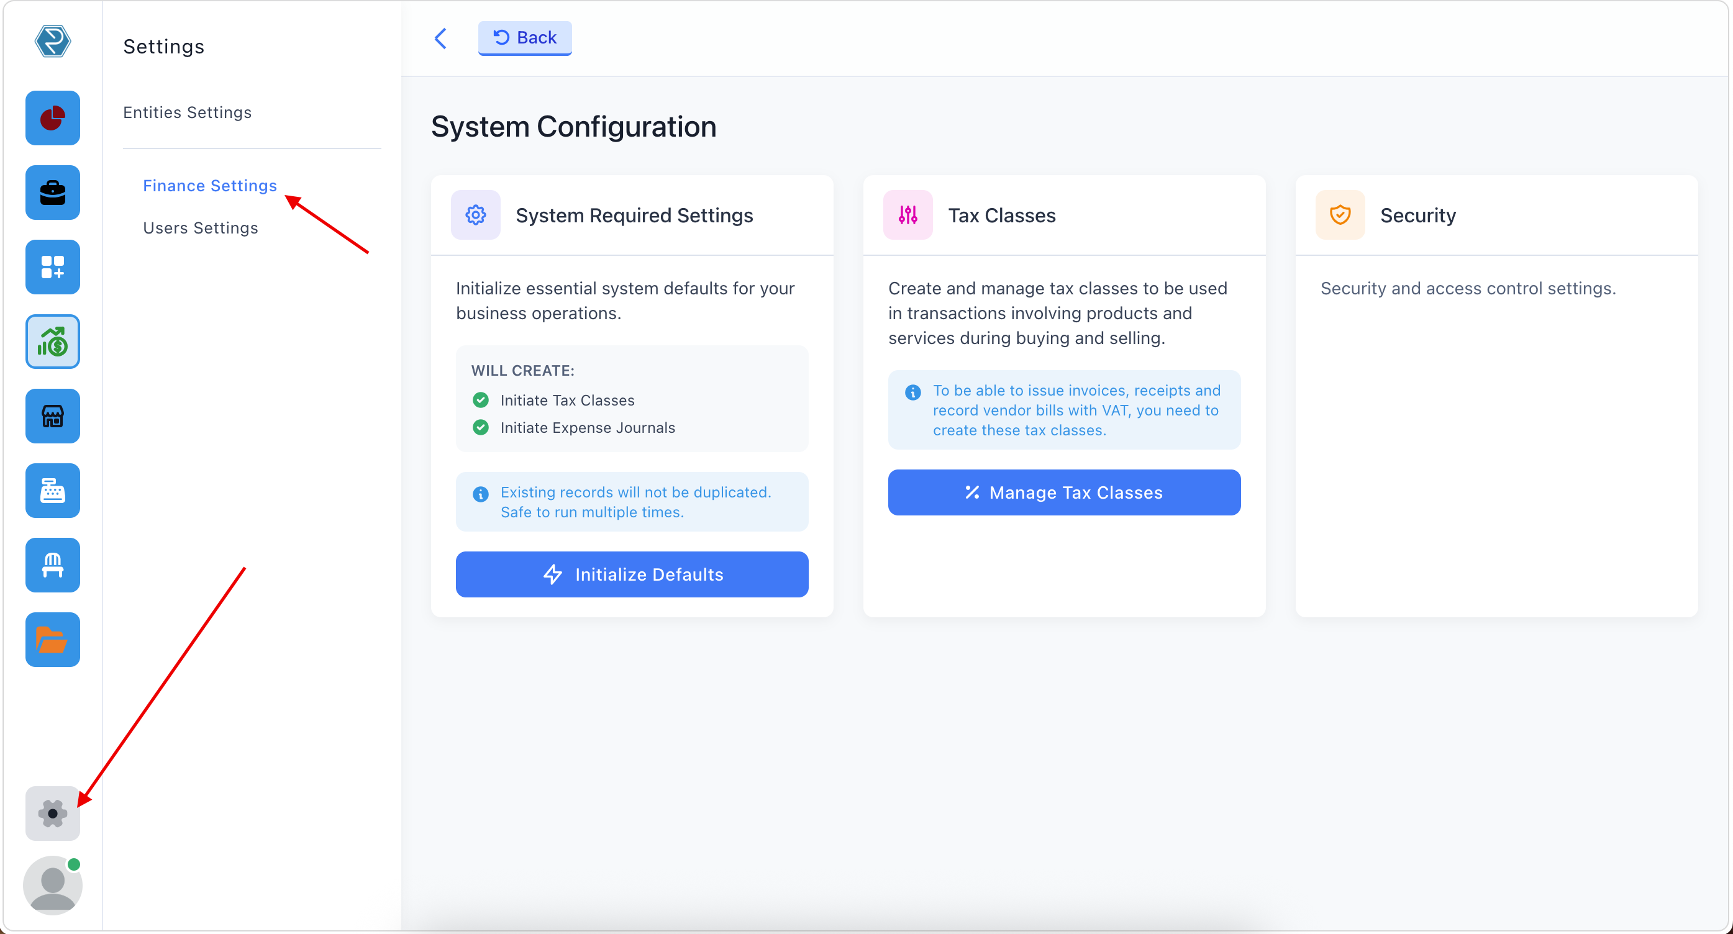1733x934 pixels.
Task: Open Users Settings from the settings menu
Action: tap(200, 227)
